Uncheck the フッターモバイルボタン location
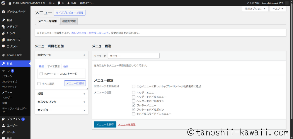Viewport: 293px width, 139px height. 133,109
